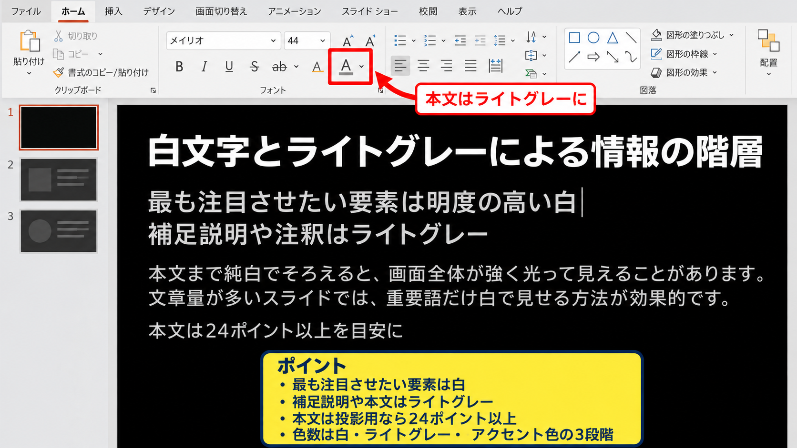Increase the list indent level
Screen dimensions: 797x448
[480, 40]
